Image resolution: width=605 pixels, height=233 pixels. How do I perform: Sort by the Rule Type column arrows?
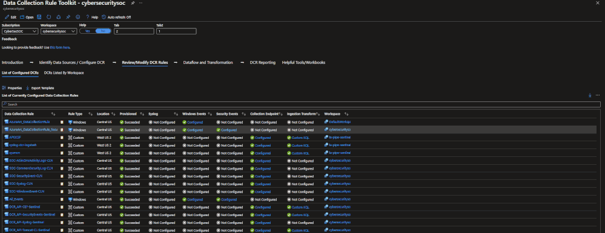(90, 114)
